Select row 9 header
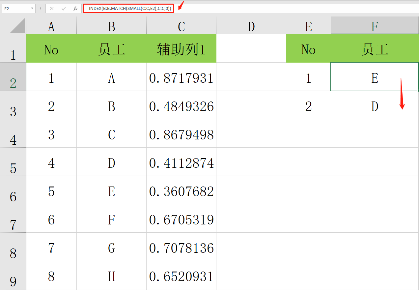Image resolution: width=419 pixels, height=290 pixels. [13, 275]
